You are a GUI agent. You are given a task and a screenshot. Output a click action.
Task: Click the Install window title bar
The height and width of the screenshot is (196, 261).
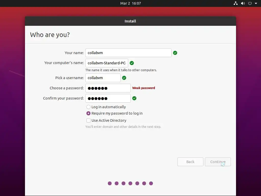coord(130,21)
